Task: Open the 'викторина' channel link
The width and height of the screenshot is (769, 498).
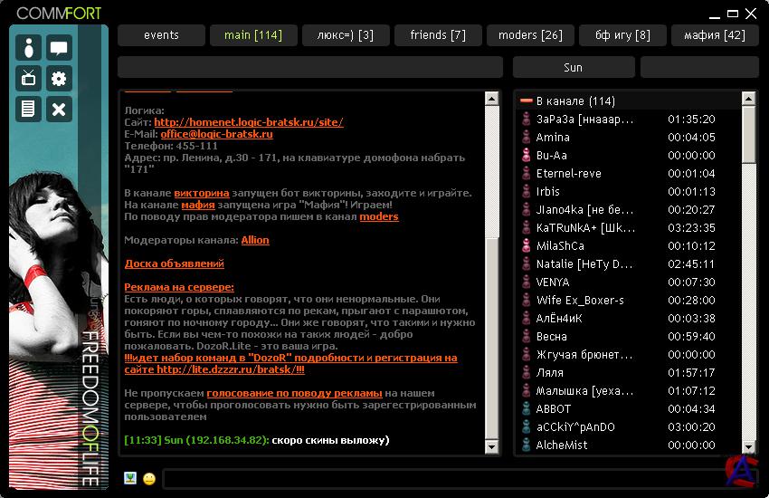Action: 201,194
